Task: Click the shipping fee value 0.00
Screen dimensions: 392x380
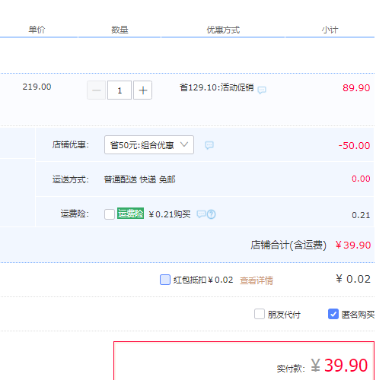Action: point(361,179)
